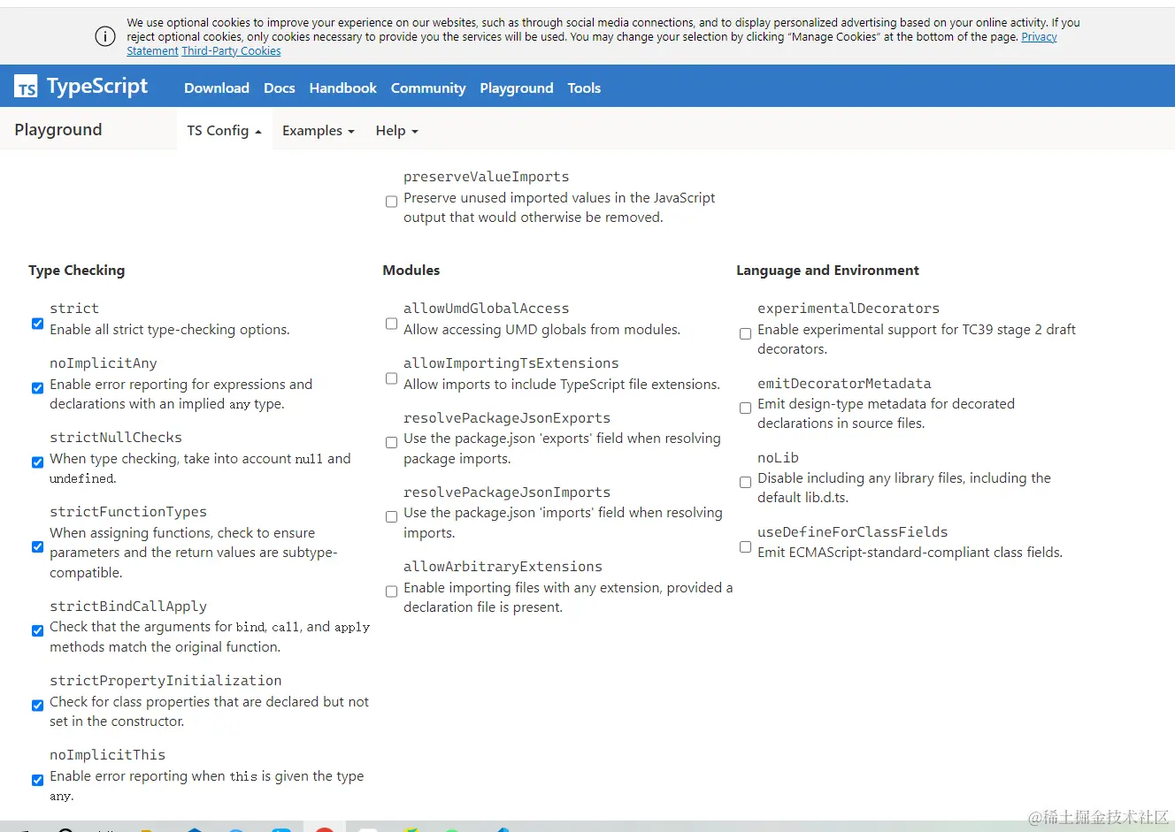
Task: Uncheck the strictFunctionTypes checkbox
Action: point(37,547)
